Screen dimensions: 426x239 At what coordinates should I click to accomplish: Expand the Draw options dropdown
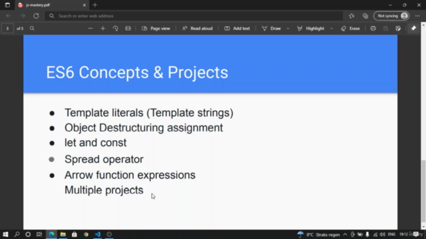[288, 29]
